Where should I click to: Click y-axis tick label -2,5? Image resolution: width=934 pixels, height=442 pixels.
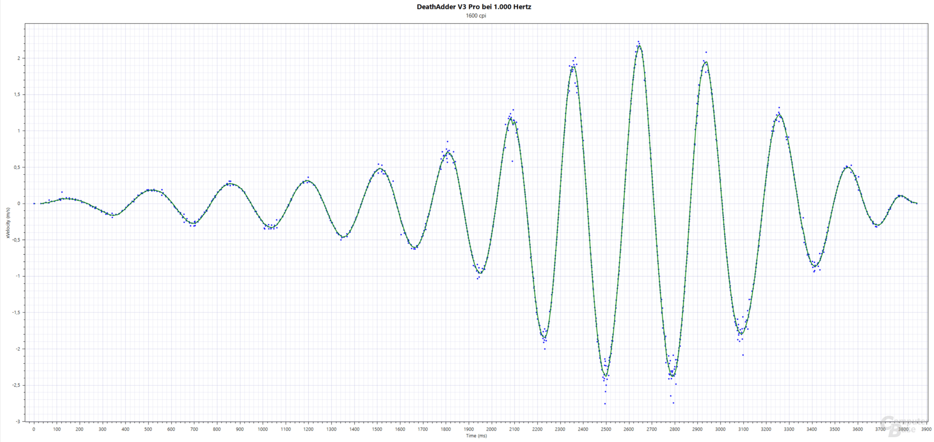tap(17, 385)
